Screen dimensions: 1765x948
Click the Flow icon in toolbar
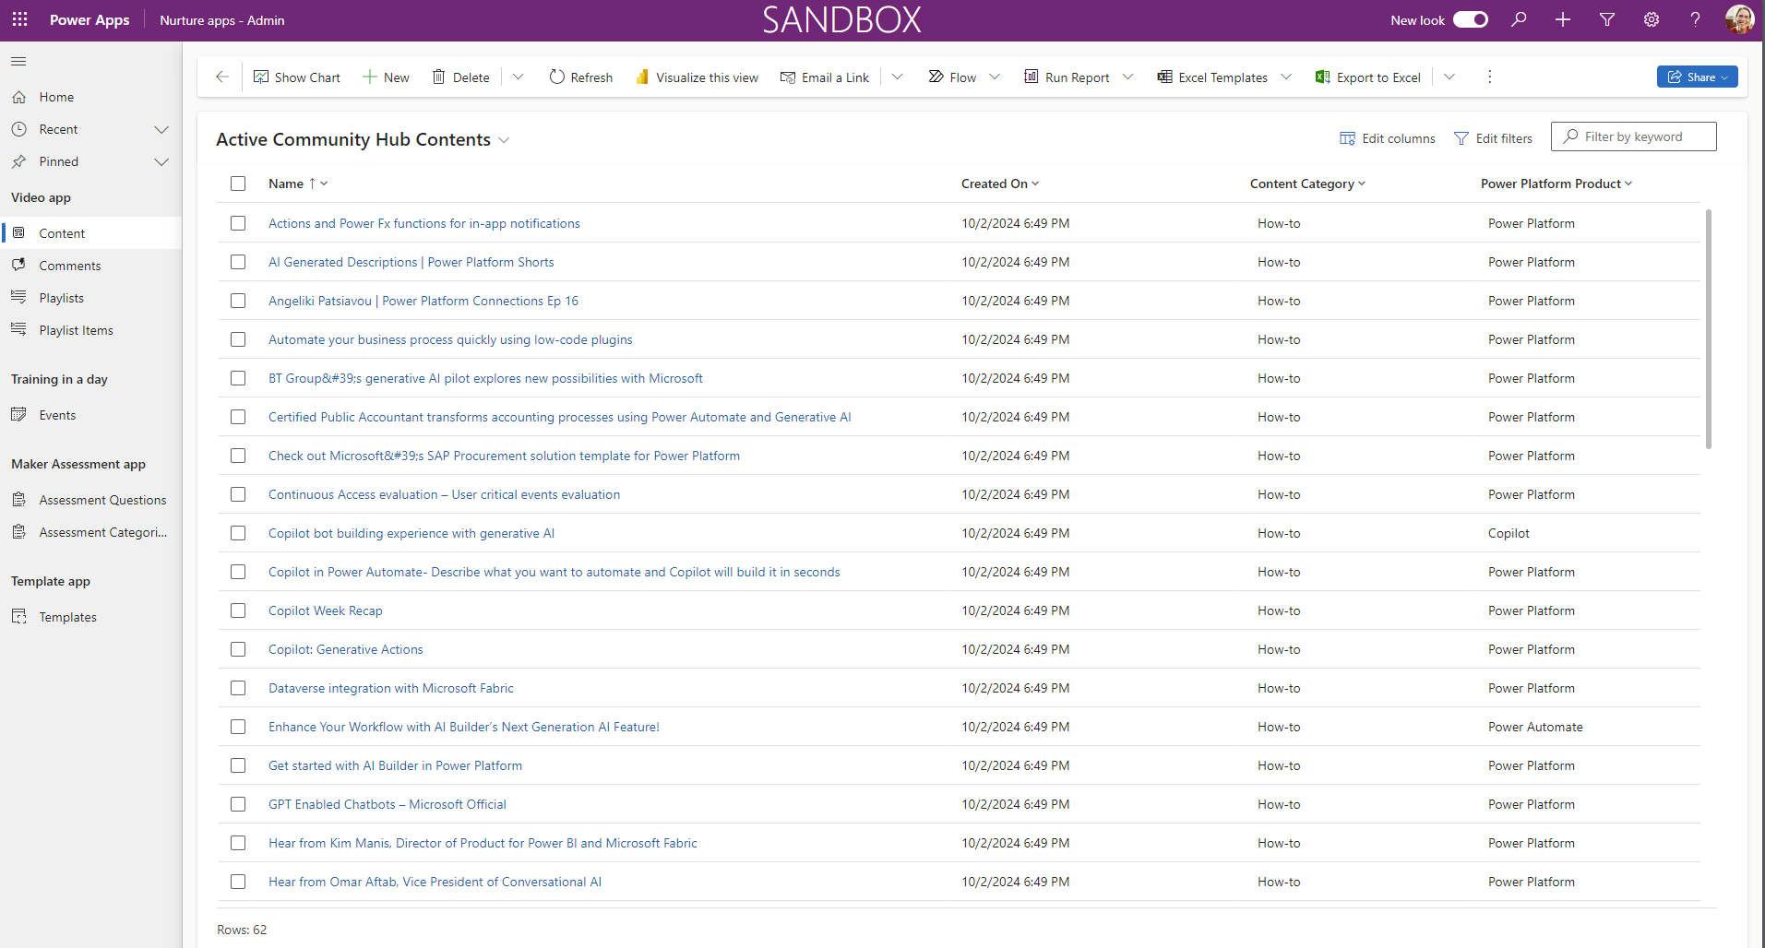click(x=936, y=77)
